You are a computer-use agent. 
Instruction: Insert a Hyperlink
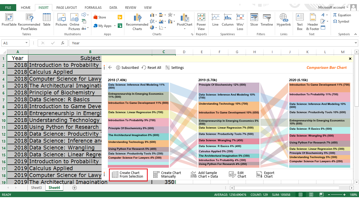coord(284,20)
